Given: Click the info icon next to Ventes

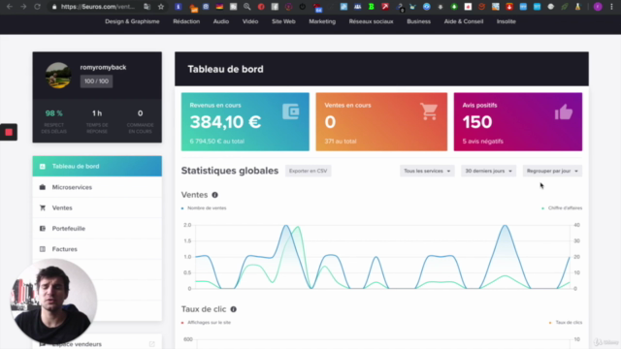Looking at the screenshot, I should tap(214, 195).
